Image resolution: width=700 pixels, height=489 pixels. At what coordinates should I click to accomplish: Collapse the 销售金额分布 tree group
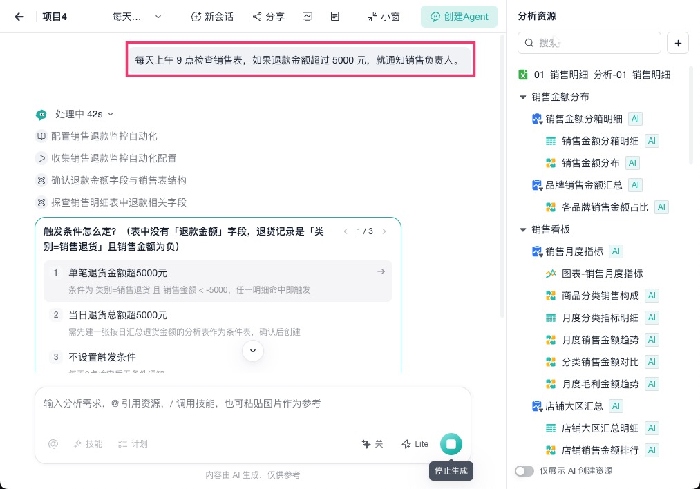(x=523, y=97)
